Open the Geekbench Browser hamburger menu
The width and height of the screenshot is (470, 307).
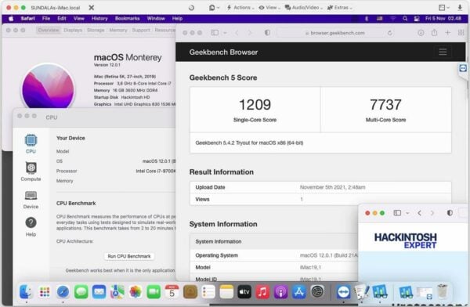tap(443, 52)
